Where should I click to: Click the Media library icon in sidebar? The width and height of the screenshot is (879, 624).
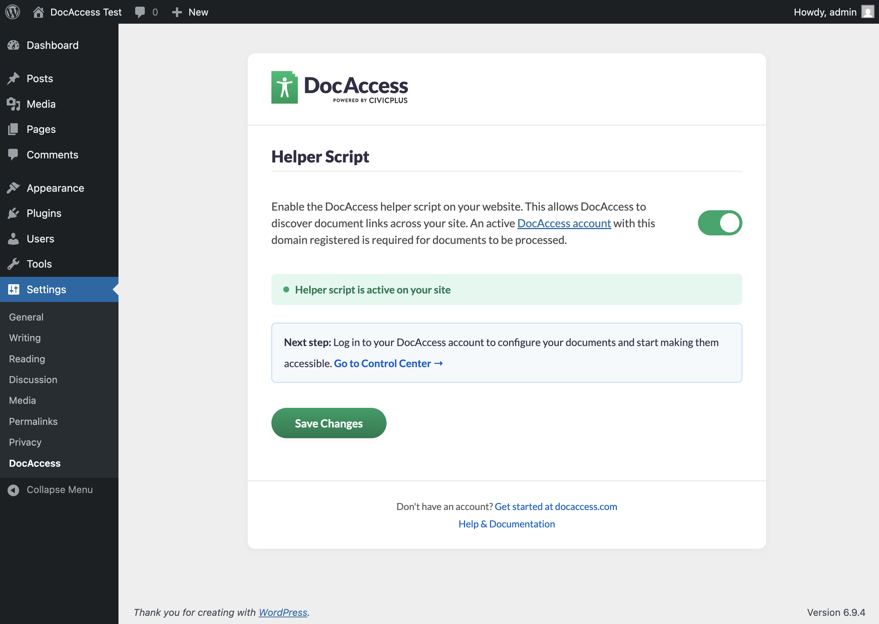(x=13, y=104)
